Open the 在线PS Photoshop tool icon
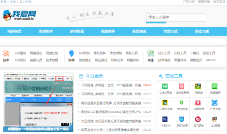The height and width of the screenshot is (134, 227). click(165, 119)
